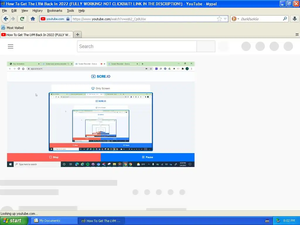Open the YouTube hamburger guide menu
Image resolution: width=300 pixels, height=225 pixels.
(x=11, y=46)
